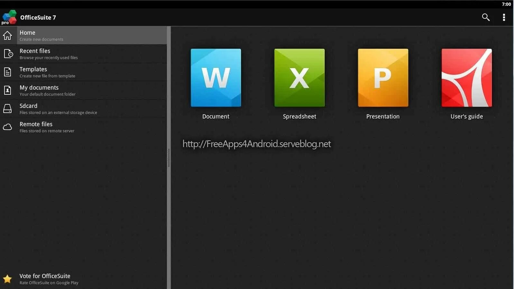Click 'Files stored on remote server' text
The height and width of the screenshot is (289, 514).
click(47, 131)
